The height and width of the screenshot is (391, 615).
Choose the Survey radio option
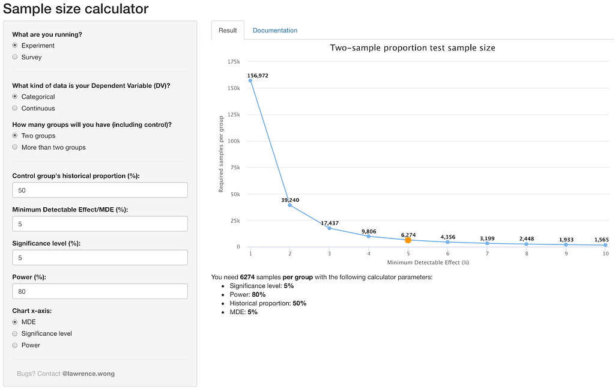15,57
